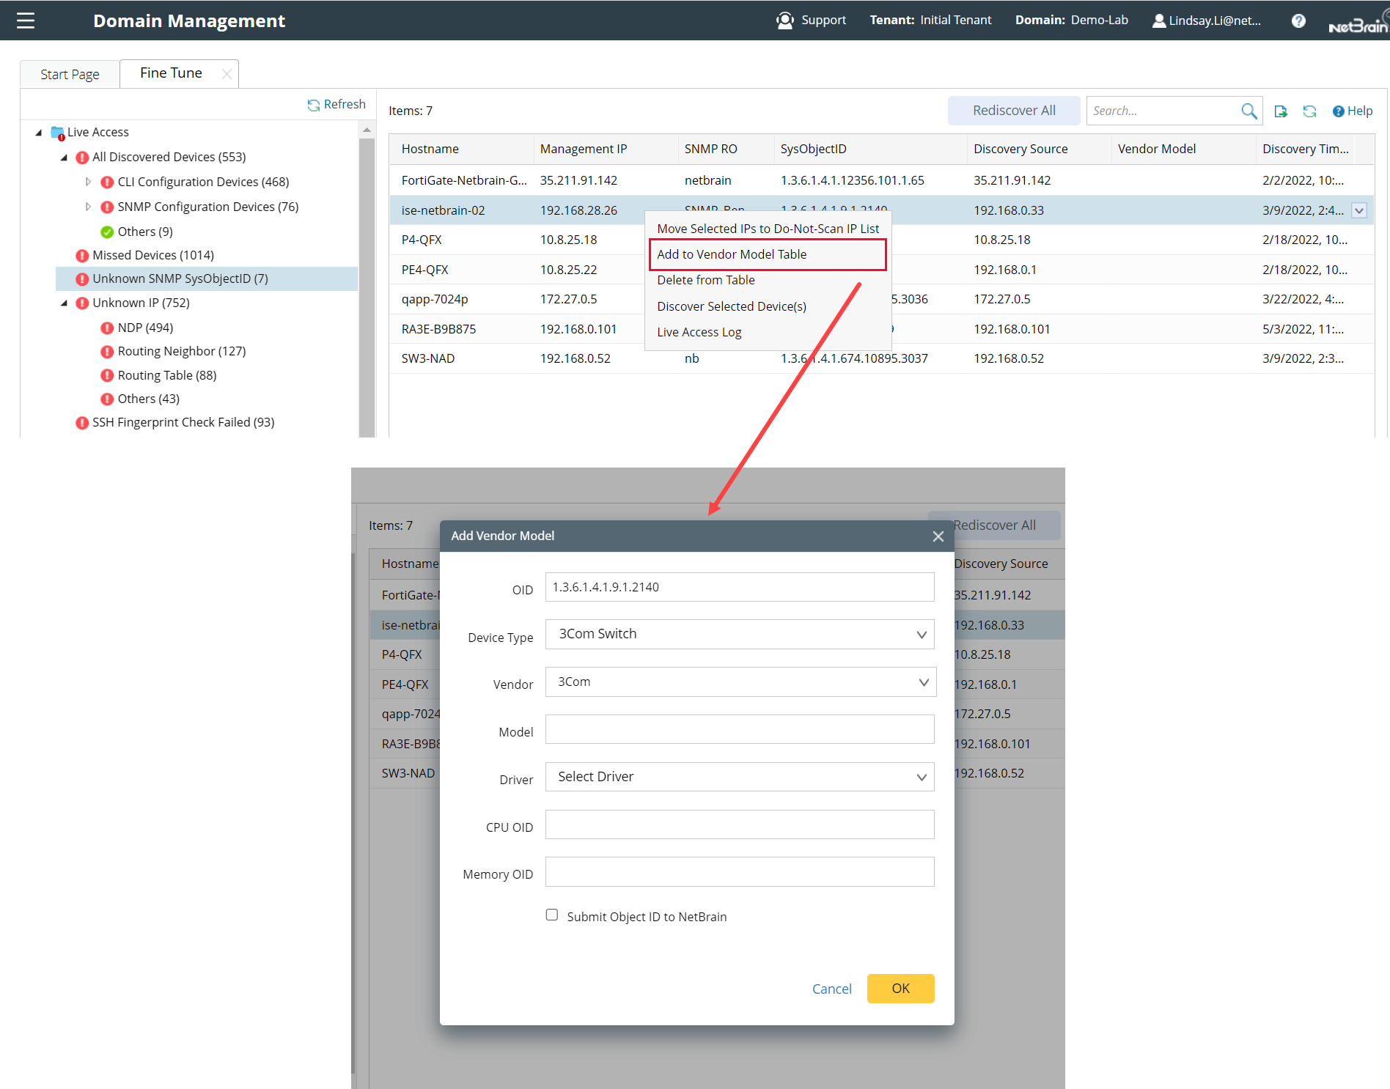Click the search magnifier icon in the search box
Image resolution: width=1390 pixels, height=1089 pixels.
point(1249,111)
